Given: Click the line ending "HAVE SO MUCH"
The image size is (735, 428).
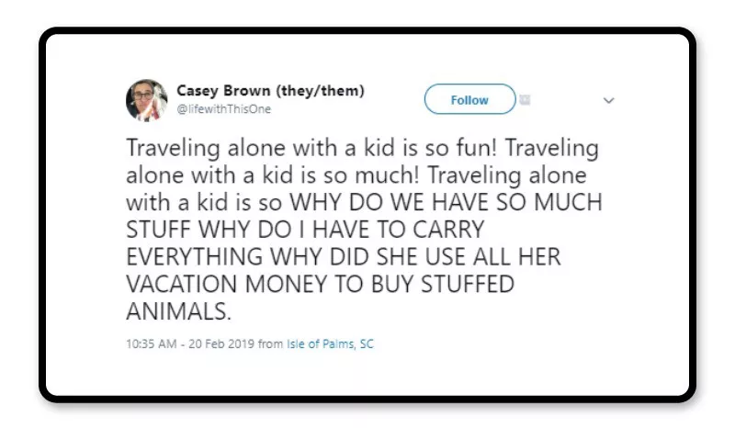Looking at the screenshot, I should point(363,202).
